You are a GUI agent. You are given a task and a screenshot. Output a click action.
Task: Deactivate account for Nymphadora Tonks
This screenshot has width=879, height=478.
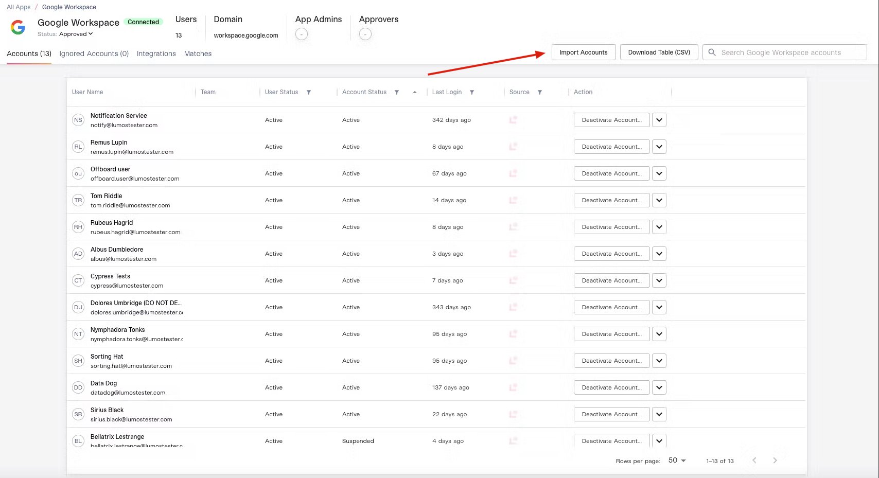coord(612,334)
